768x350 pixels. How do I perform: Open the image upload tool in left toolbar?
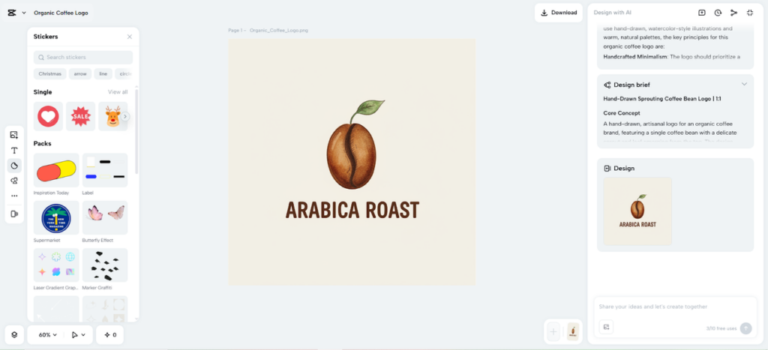(x=14, y=135)
